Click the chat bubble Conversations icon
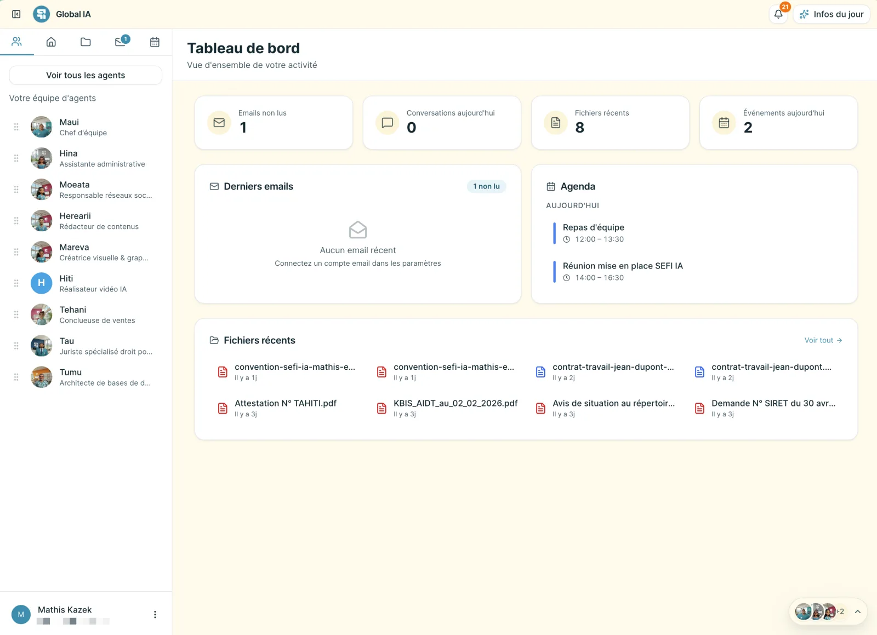Viewport: 877px width, 635px height. tap(388, 123)
